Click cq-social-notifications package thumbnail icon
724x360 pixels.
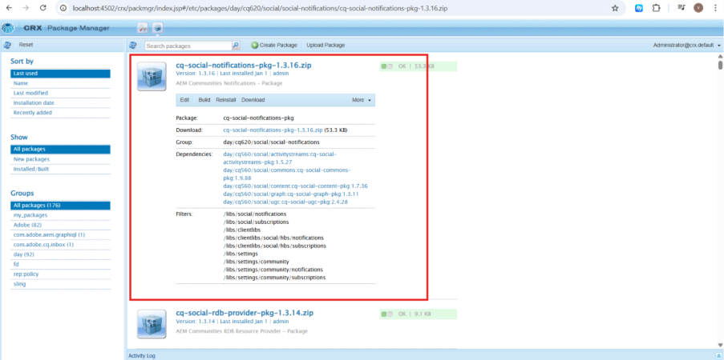(151, 77)
